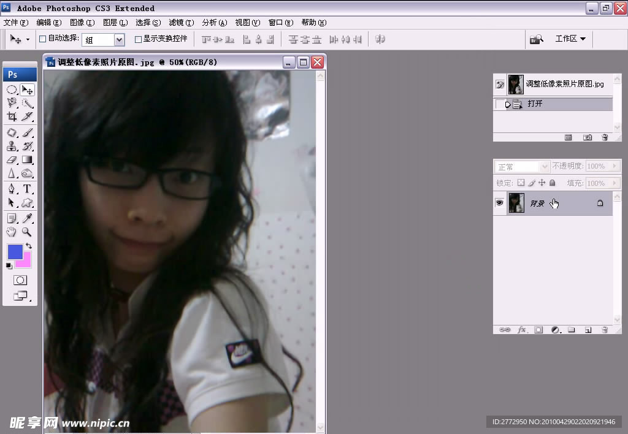Enable the 显示变换控件 checkbox

coord(138,39)
